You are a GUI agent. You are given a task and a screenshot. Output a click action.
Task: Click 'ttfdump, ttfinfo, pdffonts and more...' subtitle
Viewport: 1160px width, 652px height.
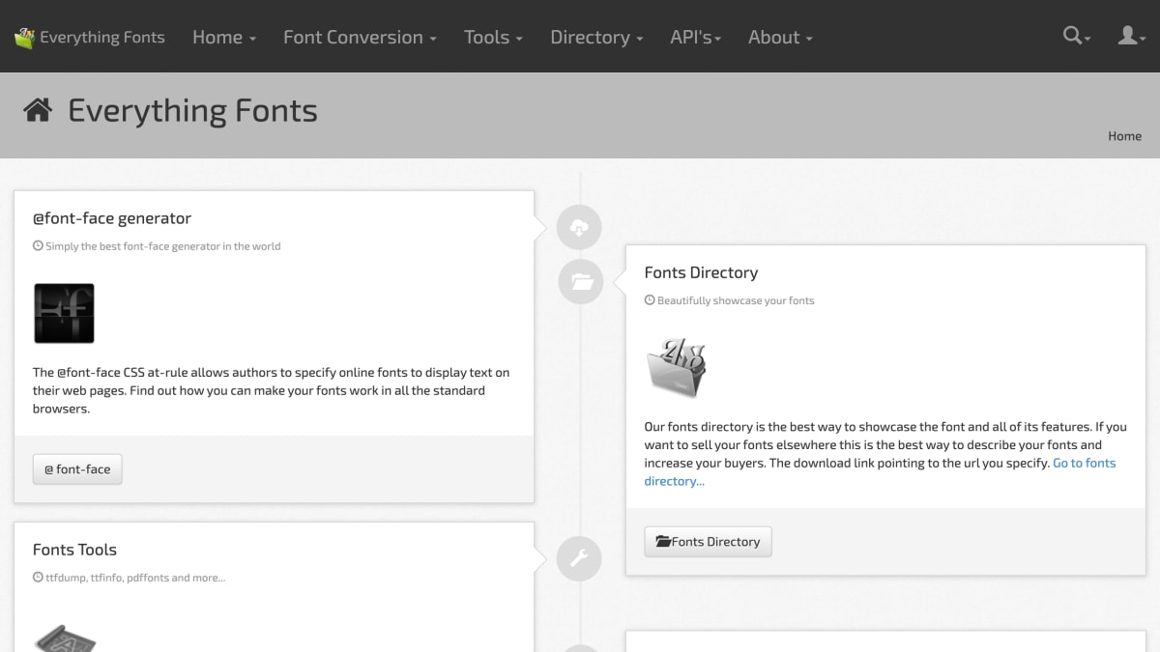tap(135, 578)
